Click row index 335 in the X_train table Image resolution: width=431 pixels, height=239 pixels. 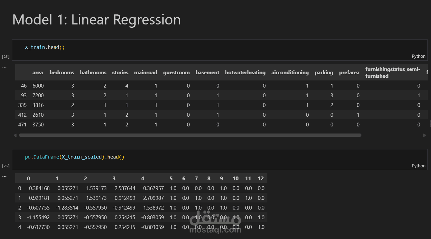click(x=22, y=105)
